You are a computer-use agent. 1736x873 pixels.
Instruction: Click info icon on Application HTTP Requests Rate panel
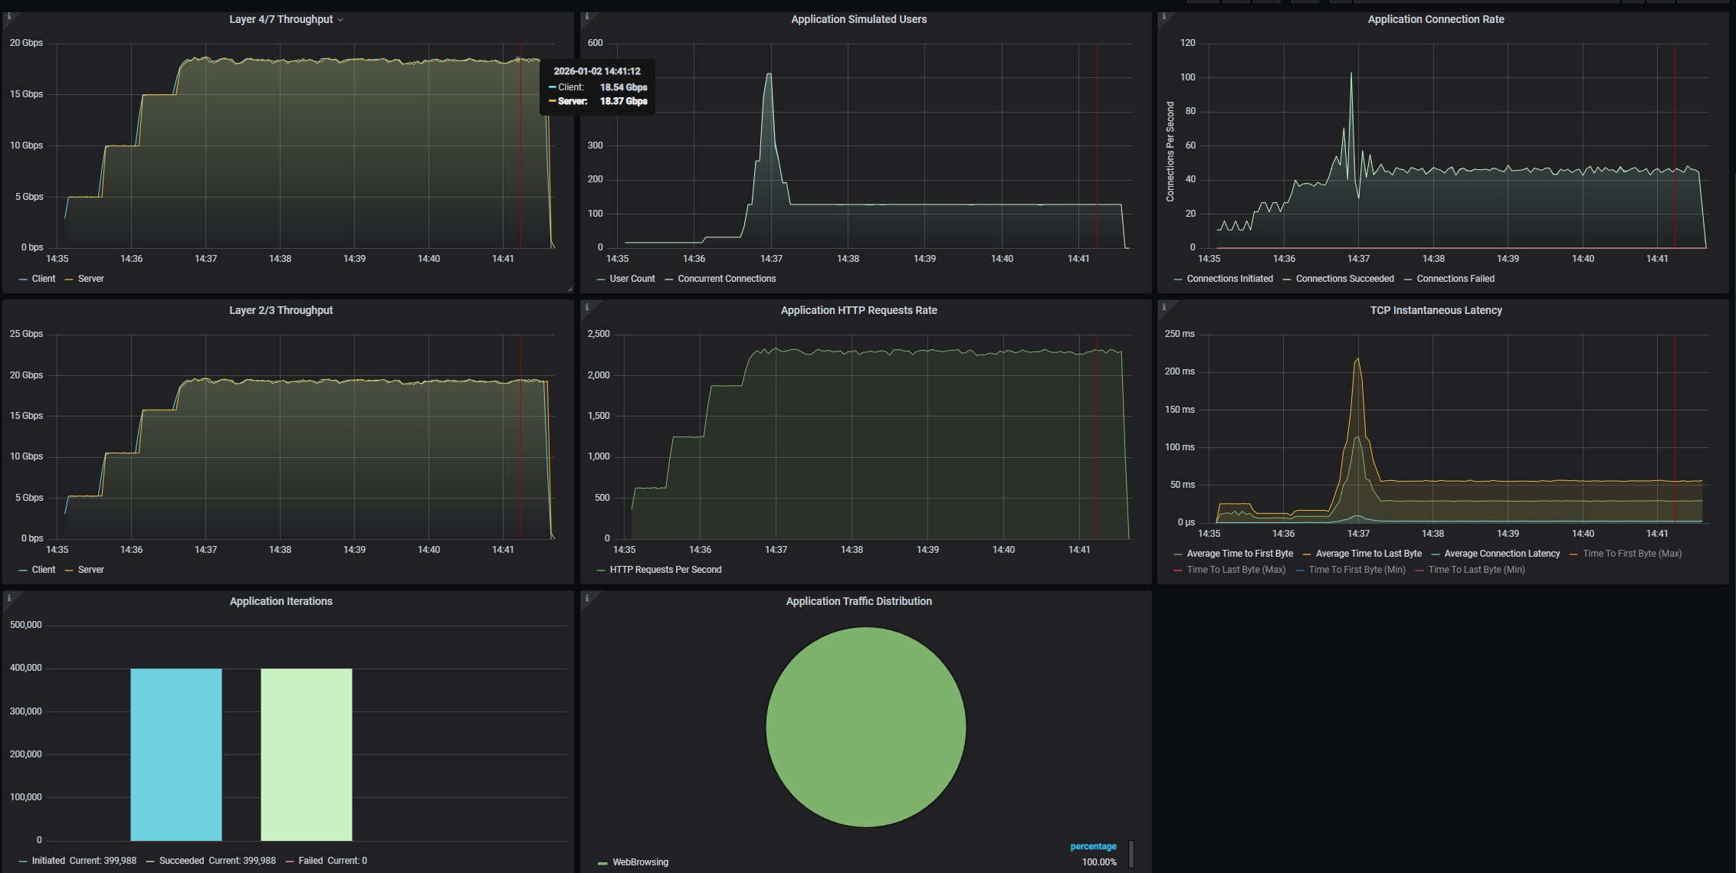[586, 307]
